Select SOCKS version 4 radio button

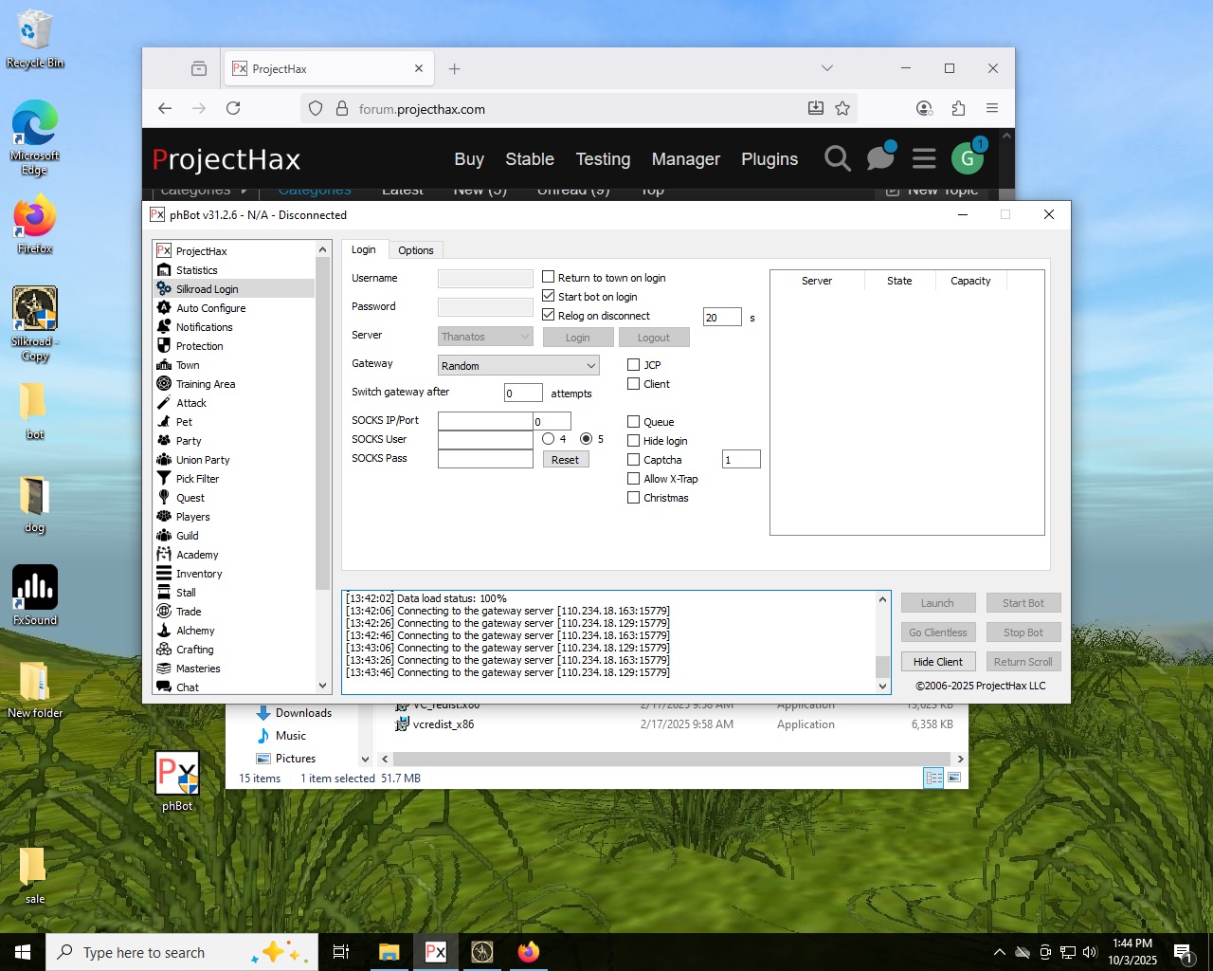click(549, 439)
